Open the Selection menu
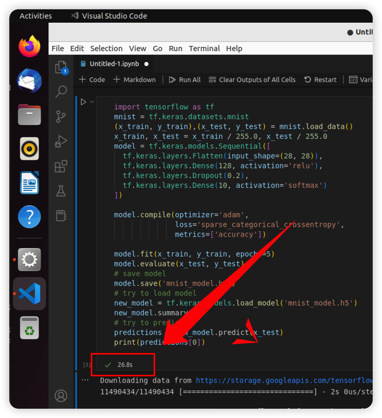Image resolution: width=382 pixels, height=418 pixels. [x=106, y=49]
